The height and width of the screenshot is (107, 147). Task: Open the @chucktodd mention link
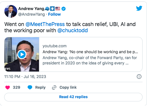[x=73, y=30]
